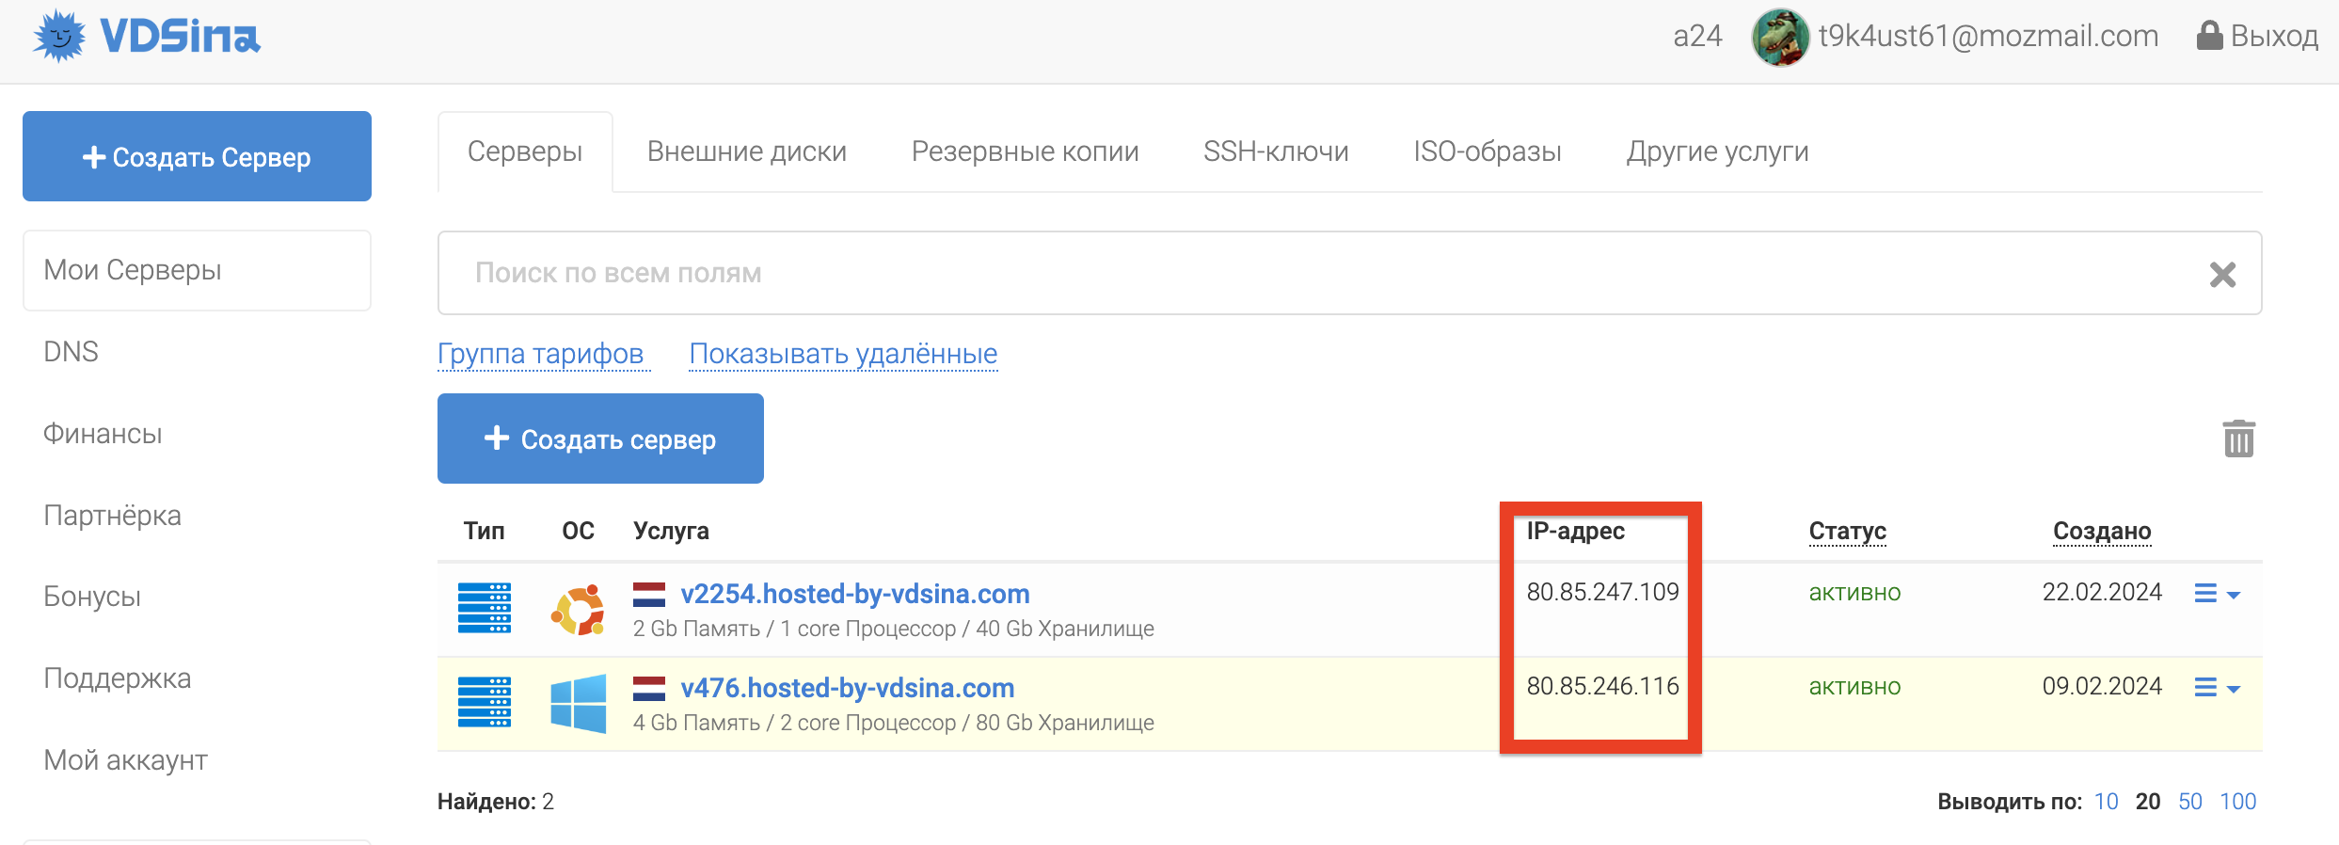Click the Windows OS icon for v476
The width and height of the screenshot is (2339, 845).
[x=578, y=704]
